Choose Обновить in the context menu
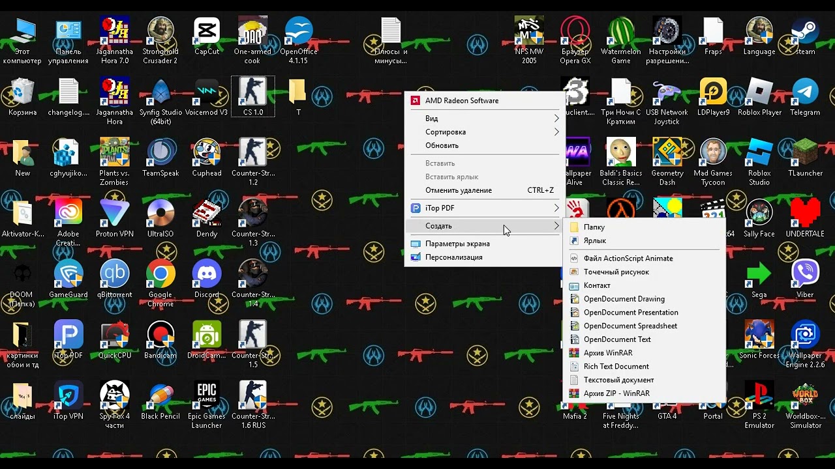This screenshot has height=469, width=835. click(x=484, y=146)
